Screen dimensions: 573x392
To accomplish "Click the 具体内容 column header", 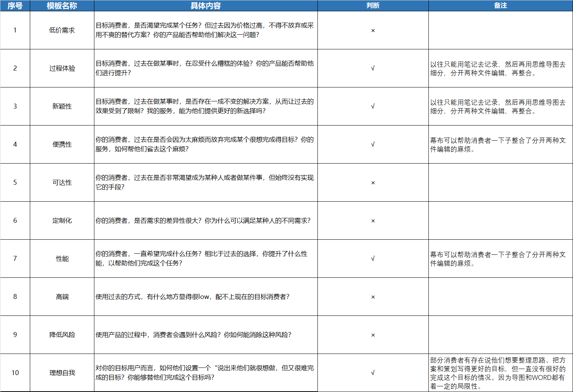I will click(206, 6).
